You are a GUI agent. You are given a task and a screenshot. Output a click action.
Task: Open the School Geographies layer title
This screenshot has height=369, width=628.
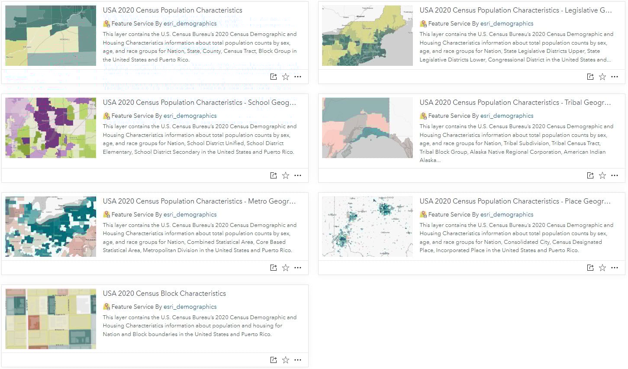pos(200,102)
